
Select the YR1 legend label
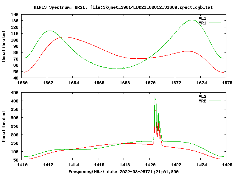tap(202, 23)
